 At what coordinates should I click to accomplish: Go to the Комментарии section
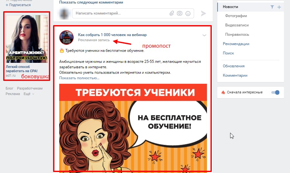235,75
